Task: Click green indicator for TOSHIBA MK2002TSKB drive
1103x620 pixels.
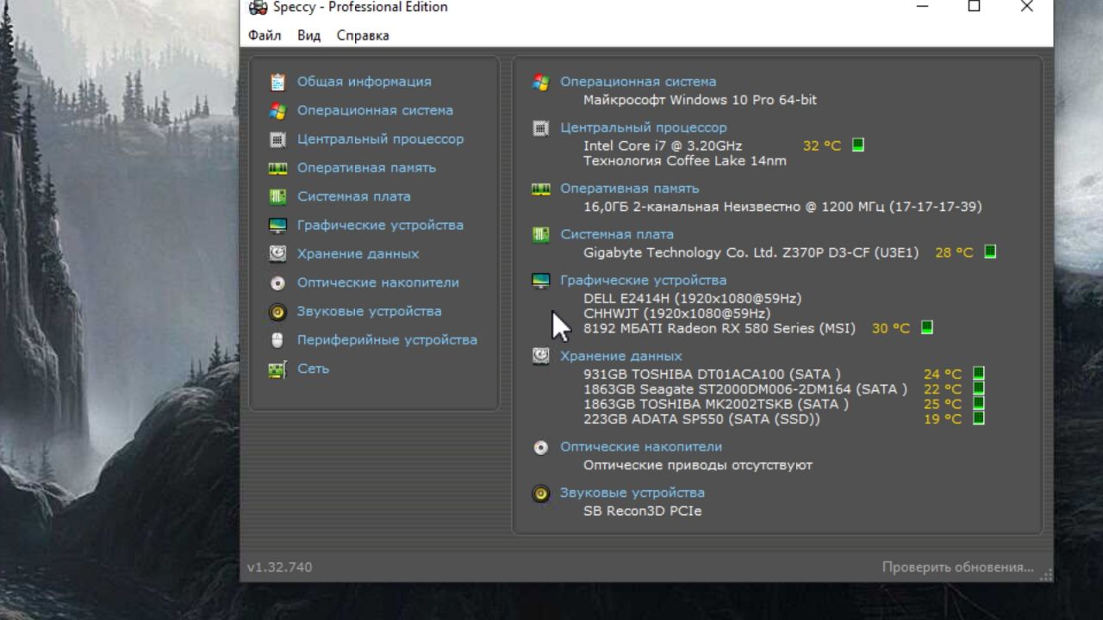Action: (979, 403)
